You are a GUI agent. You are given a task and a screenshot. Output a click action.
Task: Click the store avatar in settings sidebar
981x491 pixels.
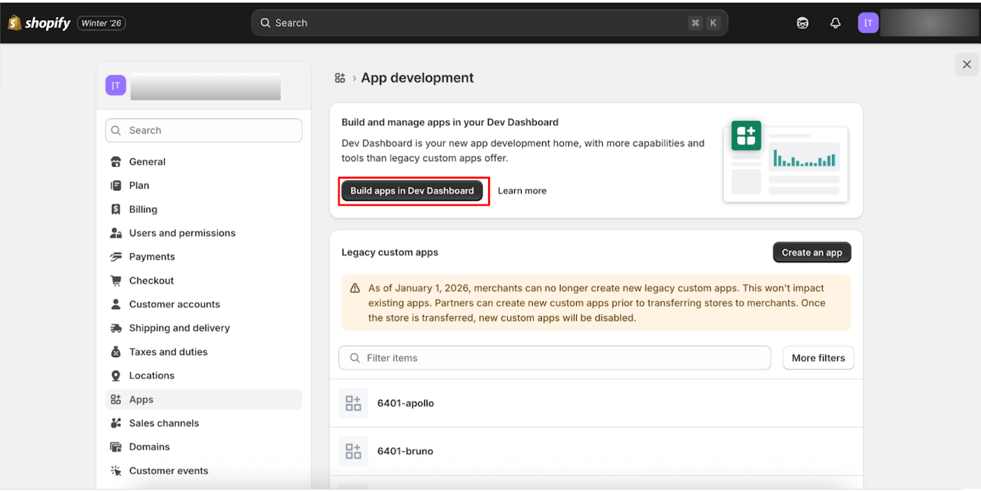point(116,85)
